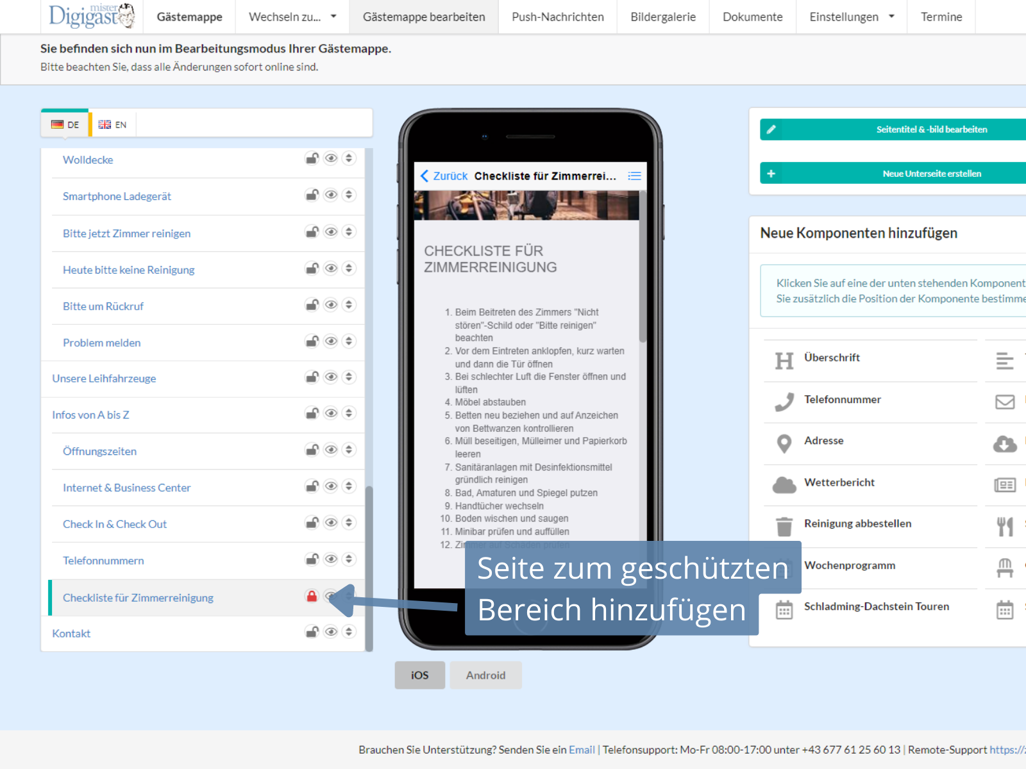Image resolution: width=1026 pixels, height=769 pixels.
Task: Click the reorder arrows for Unsere Leihfahrzeuge
Action: tap(349, 377)
